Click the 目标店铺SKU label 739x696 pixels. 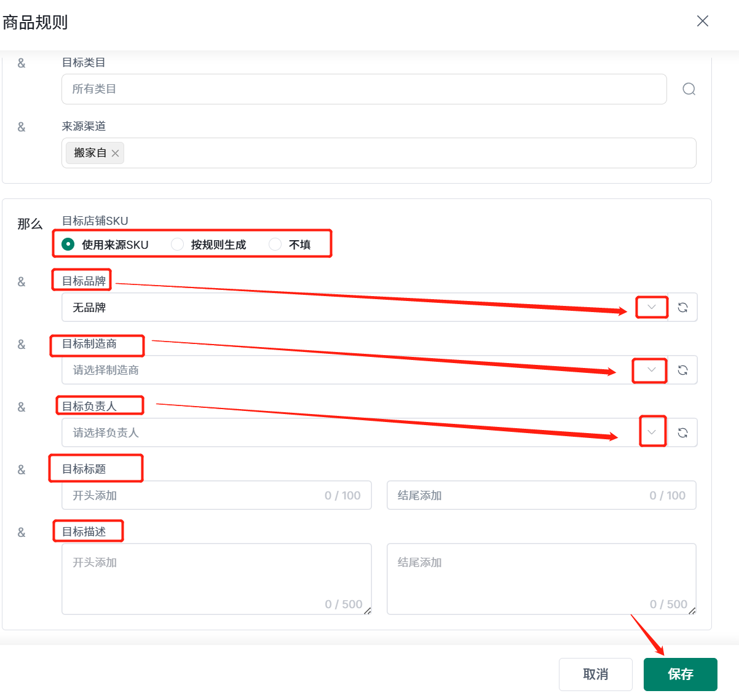point(95,221)
